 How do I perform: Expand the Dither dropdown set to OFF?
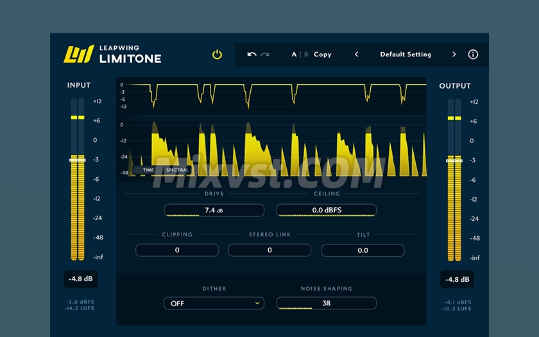point(214,303)
